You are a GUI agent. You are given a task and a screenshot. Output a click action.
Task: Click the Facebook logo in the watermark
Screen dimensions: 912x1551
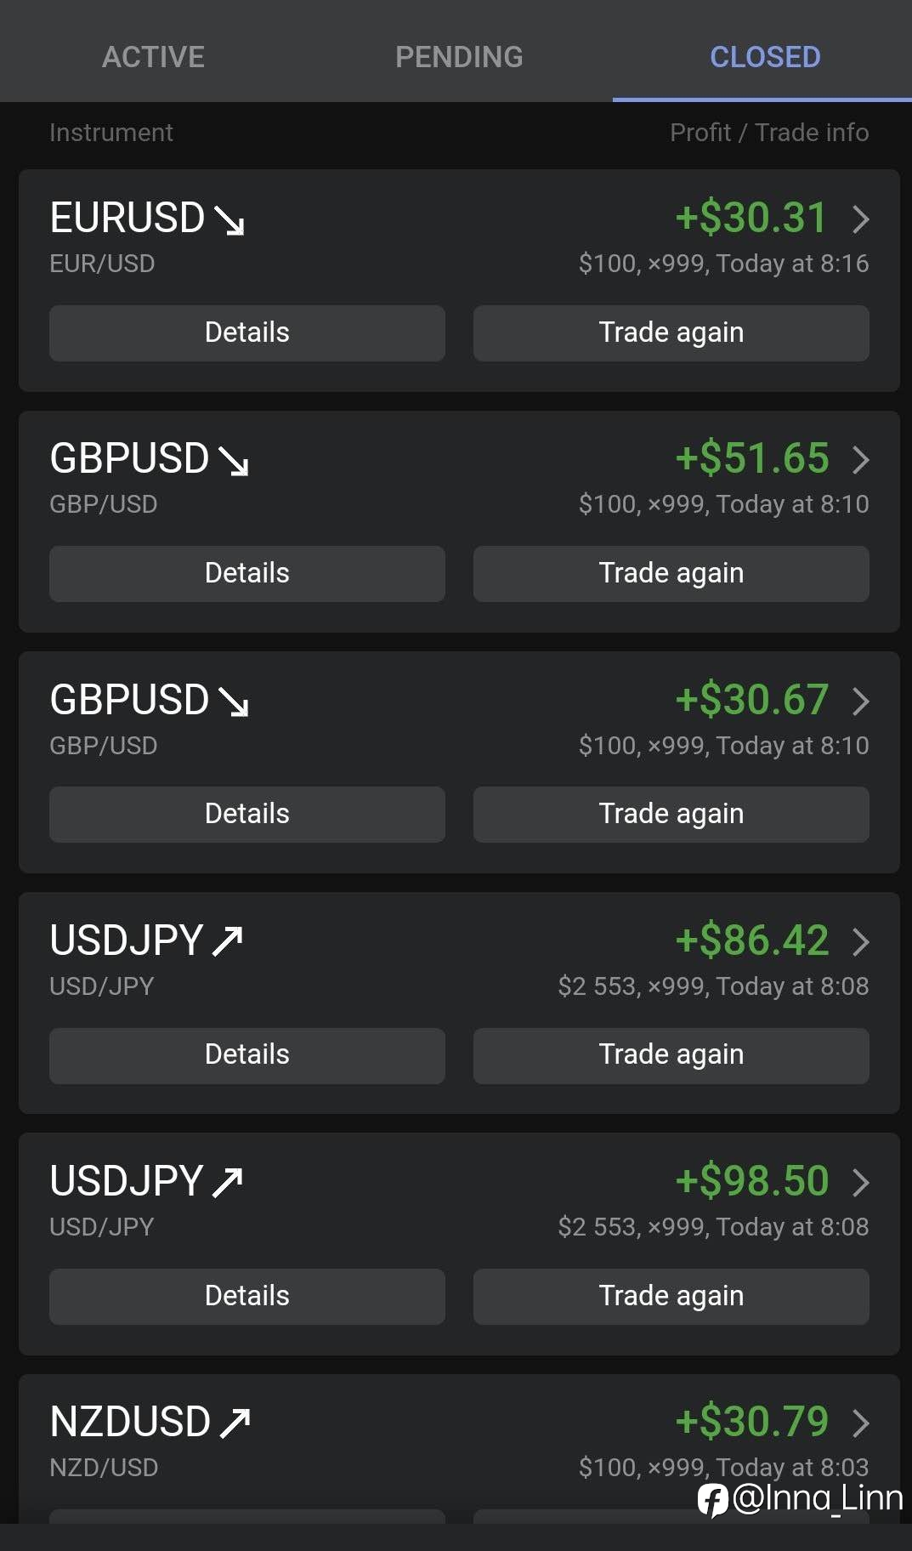[x=712, y=1500]
